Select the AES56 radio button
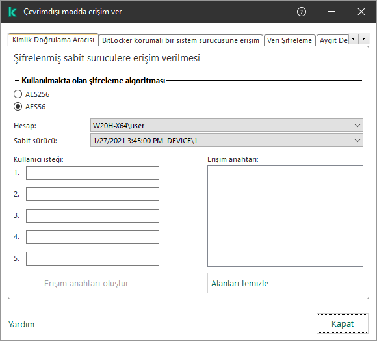The height and width of the screenshot is (341, 377). point(18,107)
